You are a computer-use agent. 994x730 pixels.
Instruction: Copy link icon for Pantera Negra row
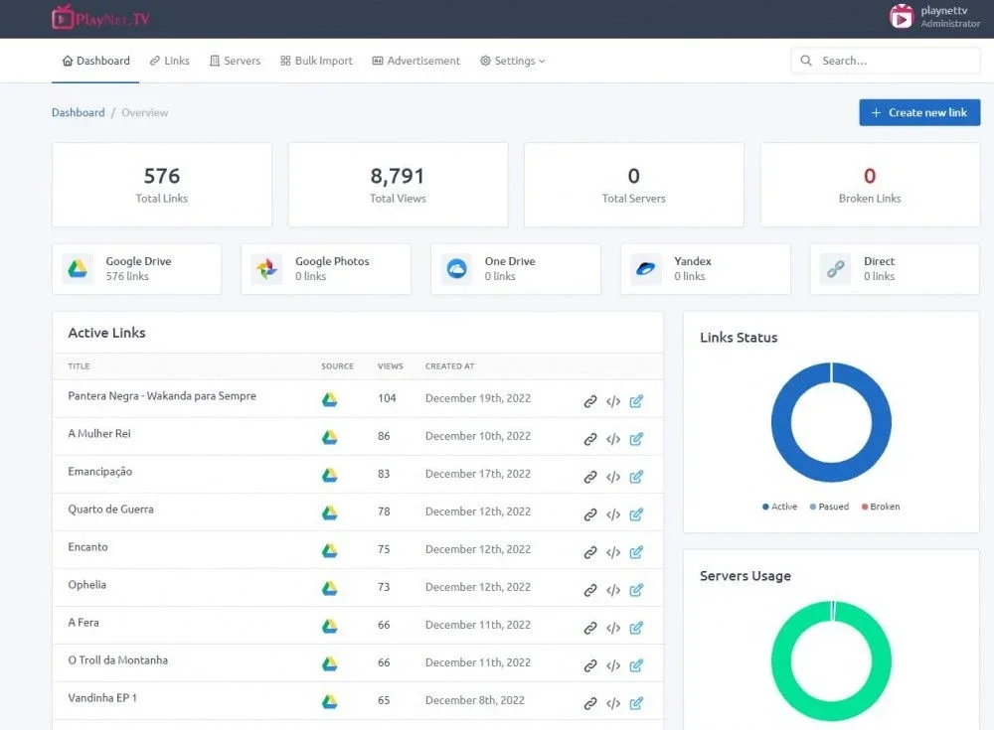click(590, 401)
